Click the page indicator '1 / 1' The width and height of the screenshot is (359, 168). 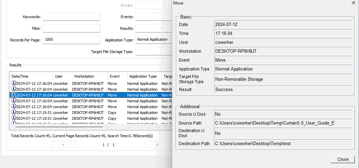(109, 145)
